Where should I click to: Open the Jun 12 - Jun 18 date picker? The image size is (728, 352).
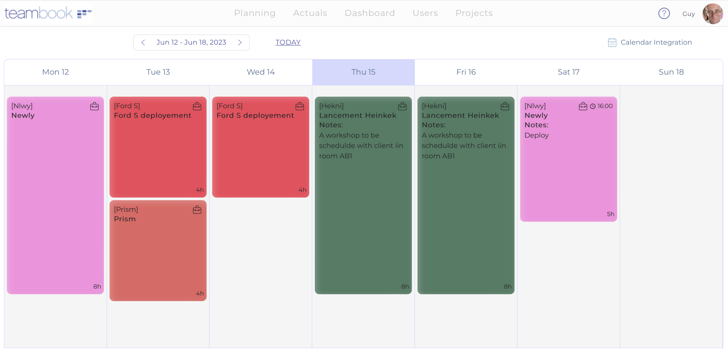[x=191, y=42]
